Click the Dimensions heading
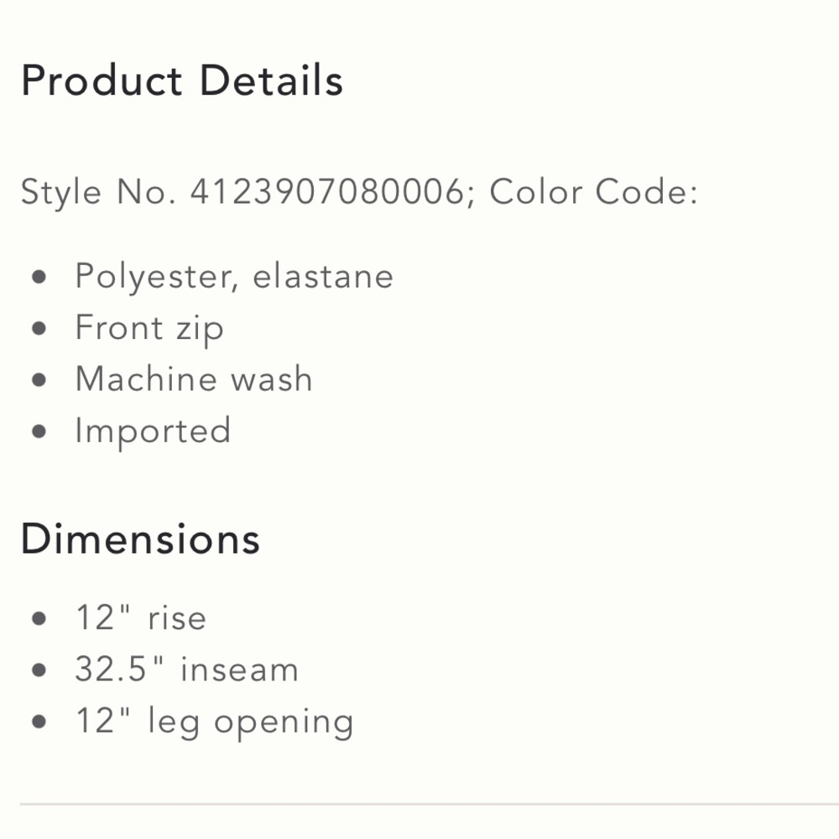This screenshot has width=839, height=839. click(140, 538)
